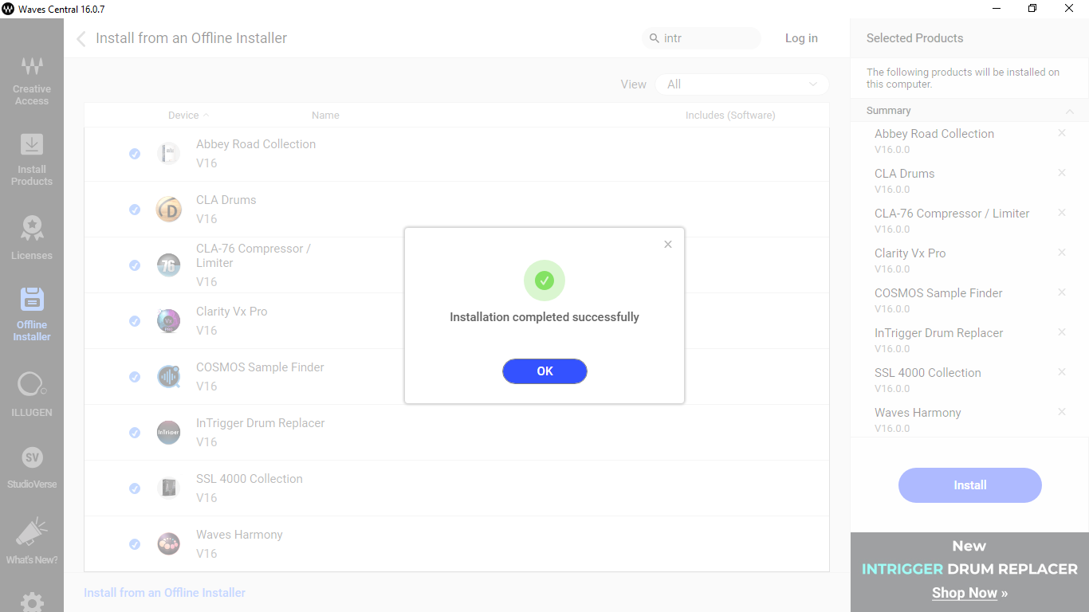This screenshot has height=612, width=1089.
Task: Remove Waves Harmony from summary
Action: pyautogui.click(x=1062, y=412)
